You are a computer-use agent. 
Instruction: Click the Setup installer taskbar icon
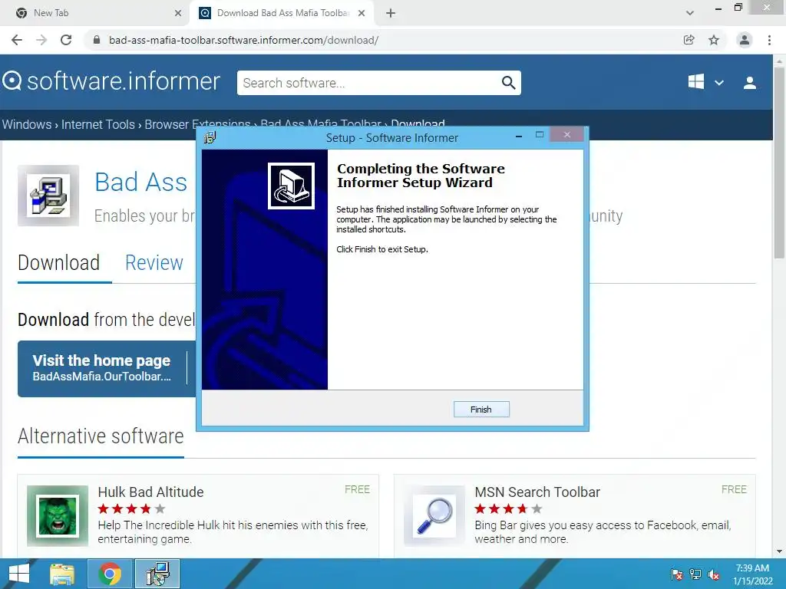tap(157, 574)
